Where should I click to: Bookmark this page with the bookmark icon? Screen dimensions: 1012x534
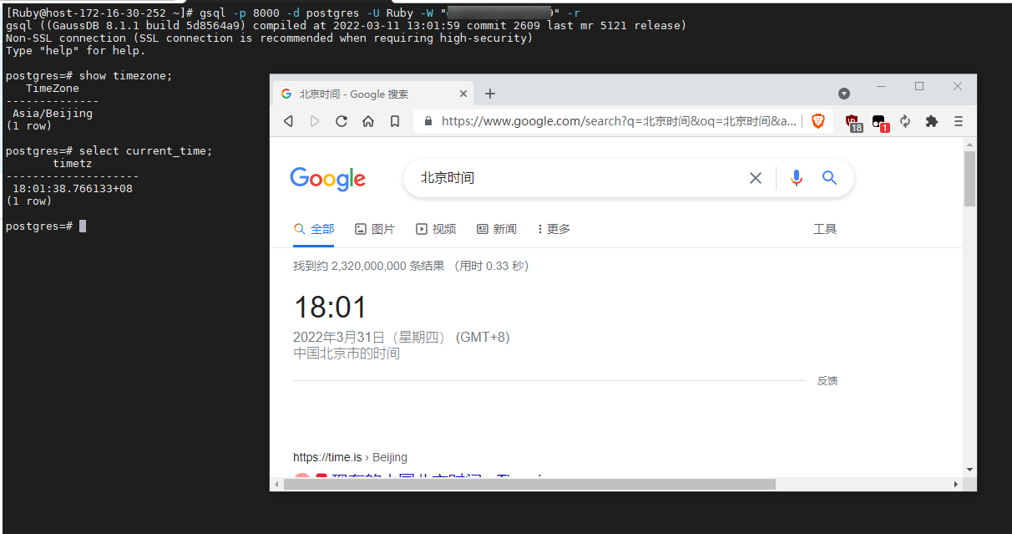coord(395,121)
